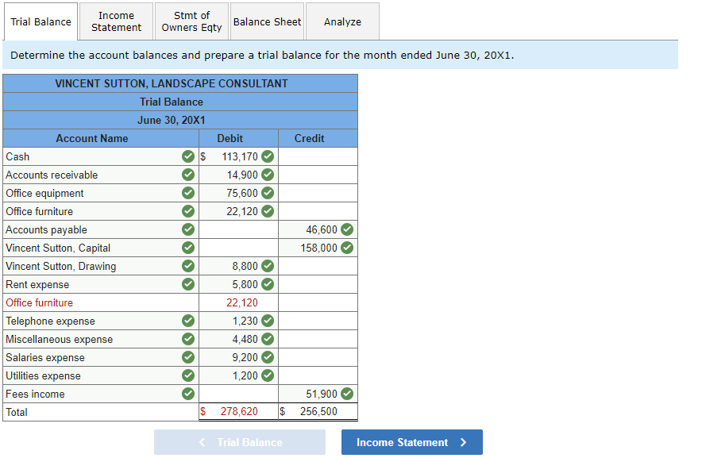Click the checkmark next to the 113,170 debit

(x=267, y=156)
